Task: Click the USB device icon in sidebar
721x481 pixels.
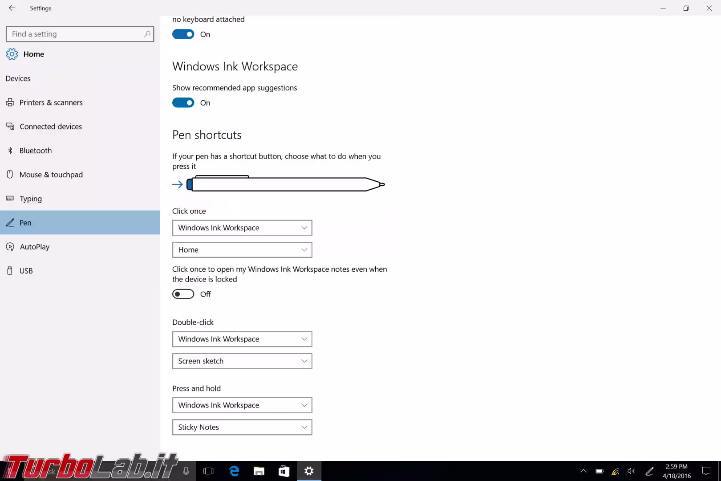Action: point(10,271)
